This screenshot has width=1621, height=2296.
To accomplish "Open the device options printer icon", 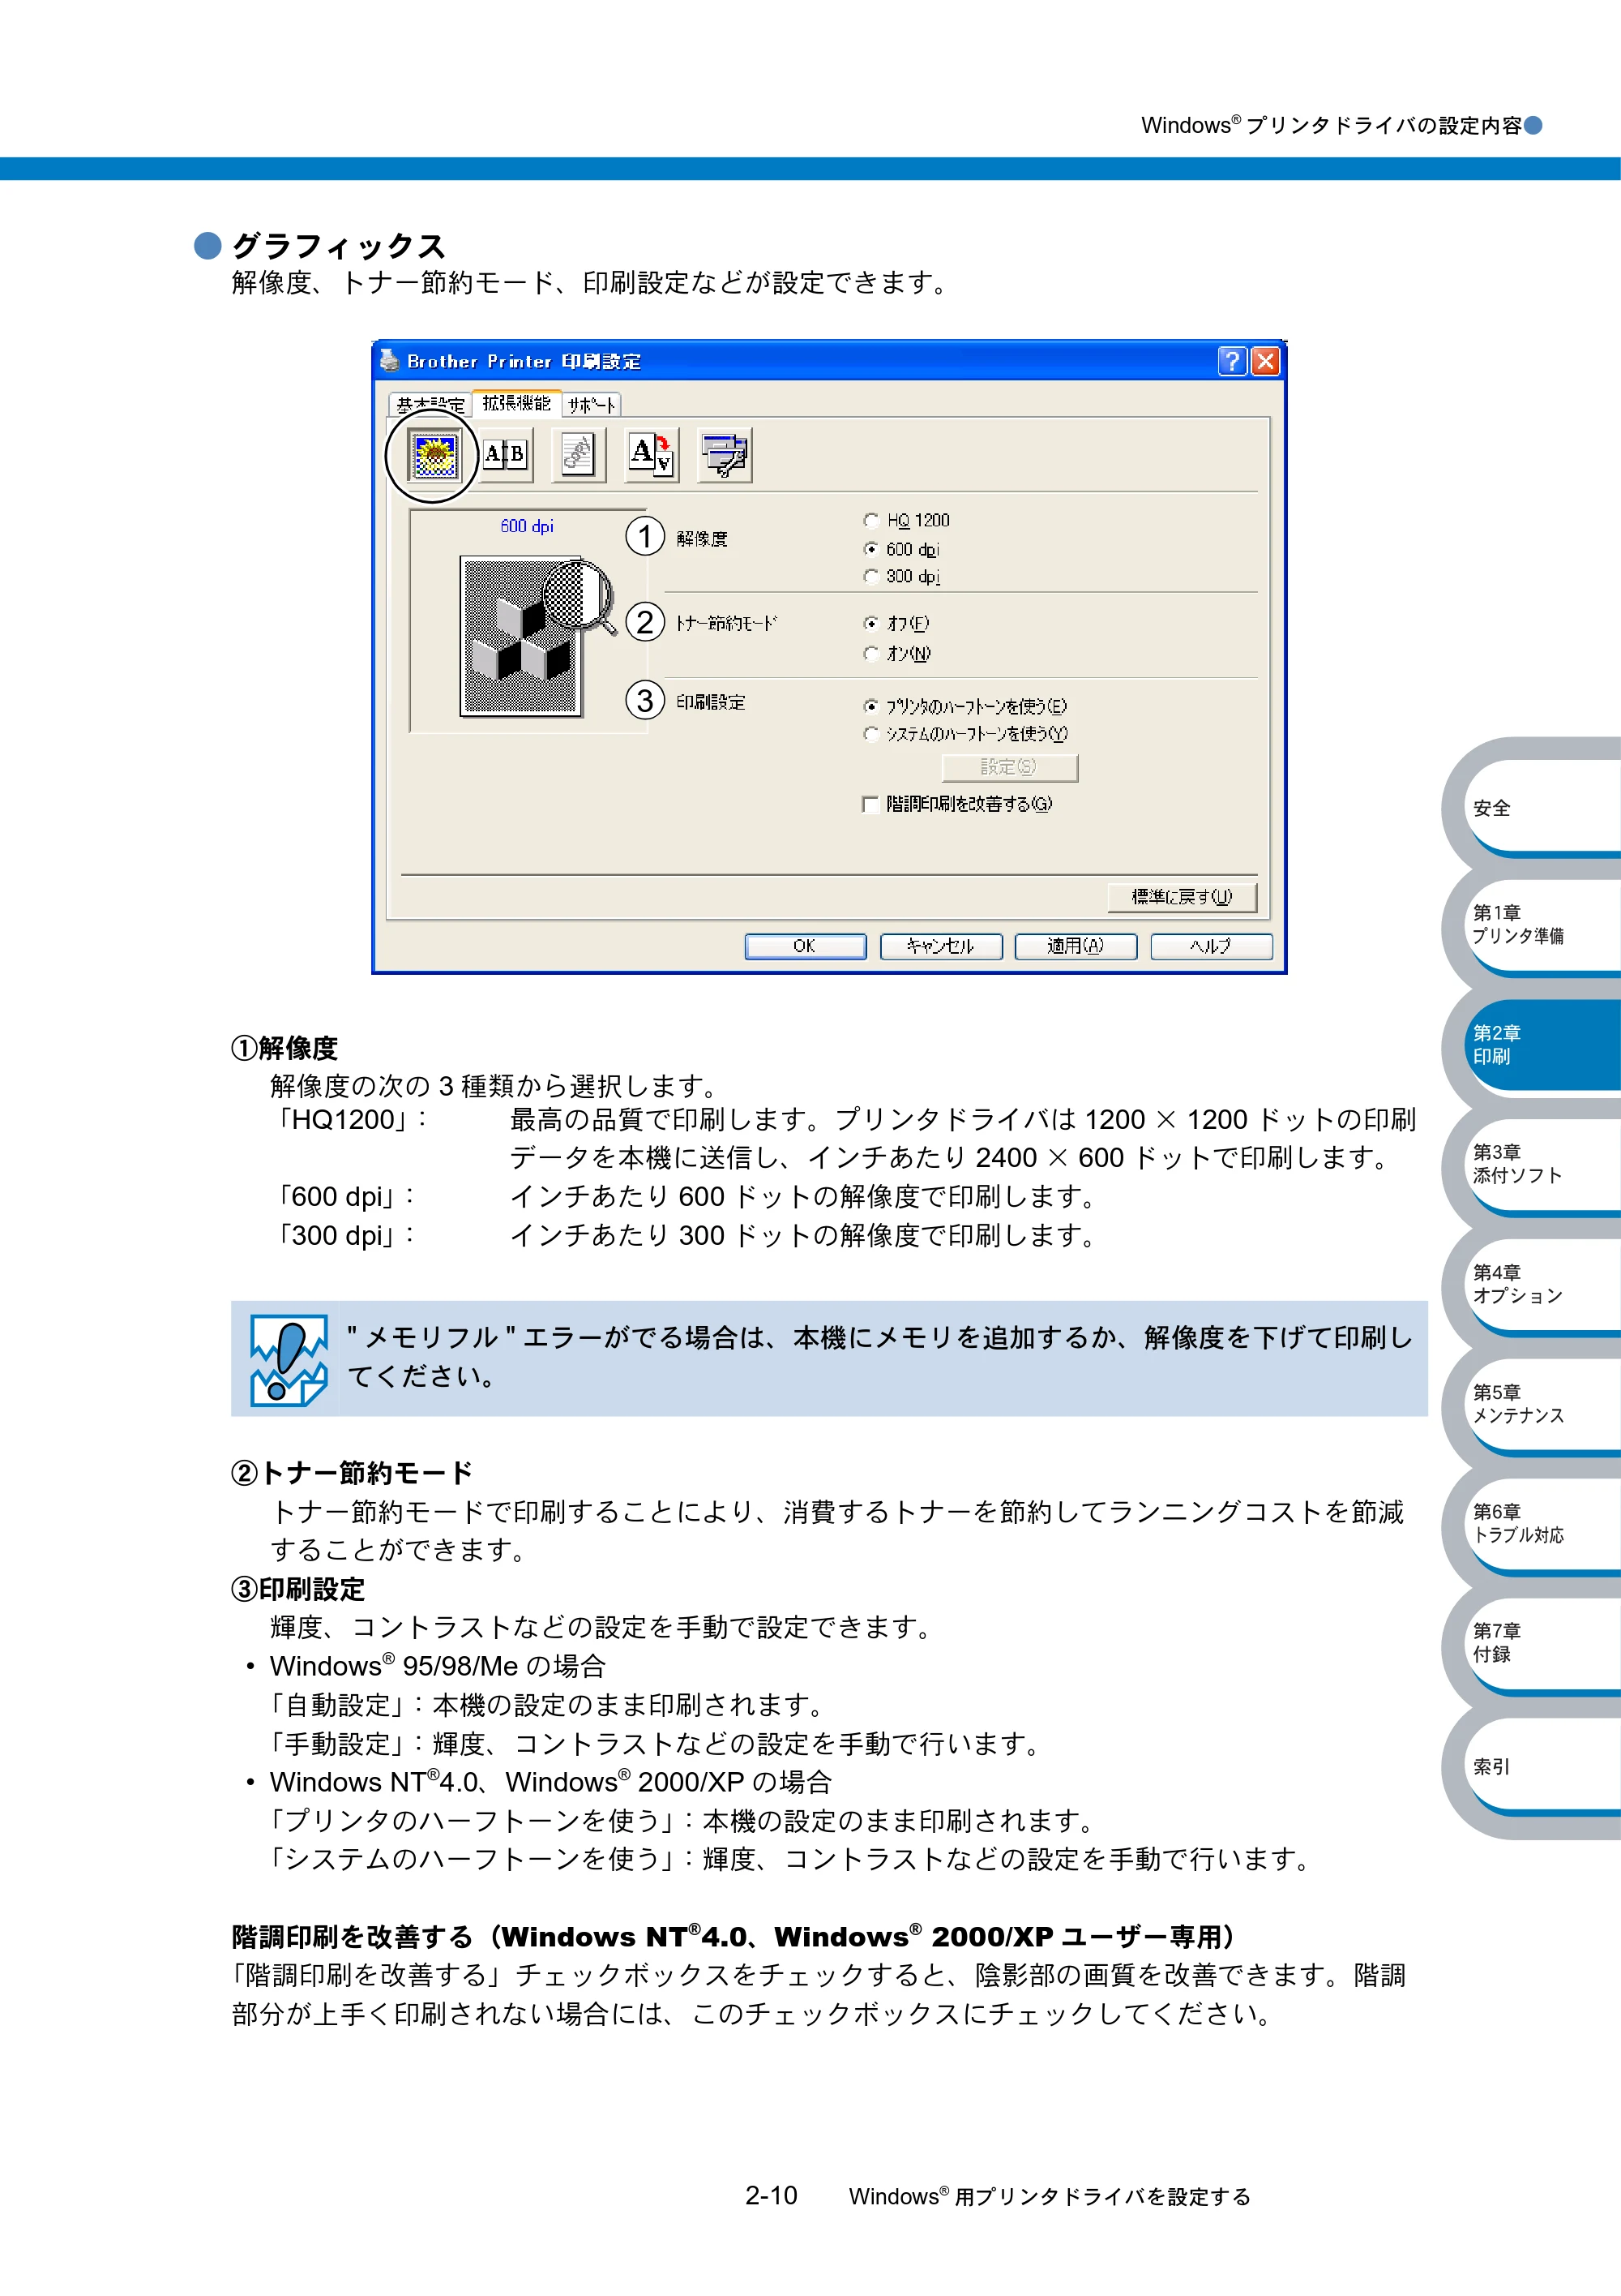I will (x=725, y=456).
